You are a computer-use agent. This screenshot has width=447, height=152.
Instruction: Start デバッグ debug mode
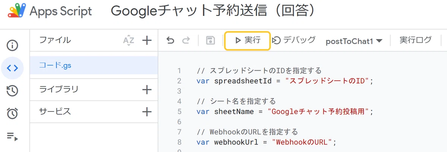(x=294, y=40)
